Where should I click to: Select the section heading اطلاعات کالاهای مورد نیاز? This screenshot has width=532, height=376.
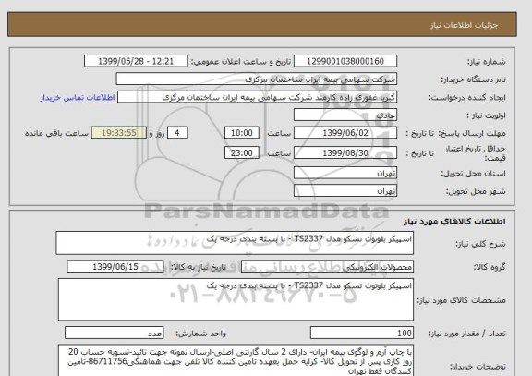pyautogui.click(x=454, y=222)
